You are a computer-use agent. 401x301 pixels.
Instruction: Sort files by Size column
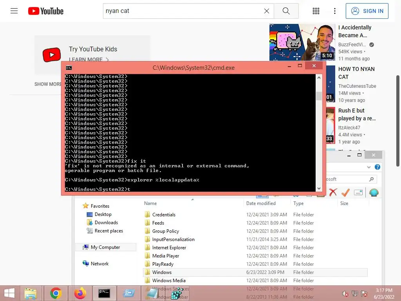coord(344,203)
